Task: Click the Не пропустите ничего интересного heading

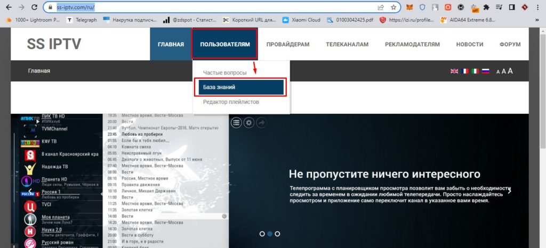Action: tap(385, 174)
